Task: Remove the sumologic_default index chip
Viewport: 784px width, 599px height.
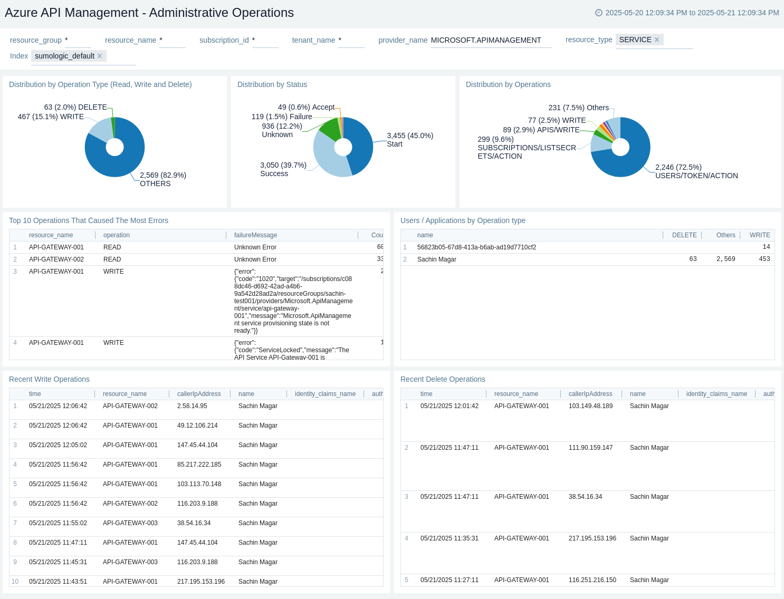Action: [x=100, y=56]
